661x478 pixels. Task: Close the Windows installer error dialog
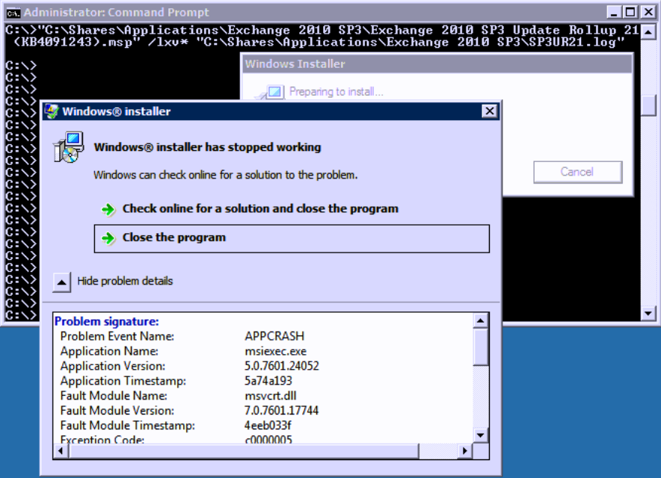pyautogui.click(x=490, y=111)
